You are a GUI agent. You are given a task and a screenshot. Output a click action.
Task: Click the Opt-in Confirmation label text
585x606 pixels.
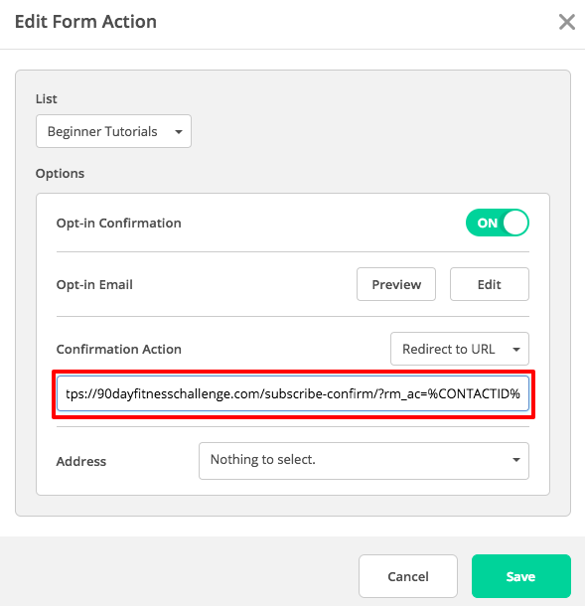click(118, 223)
